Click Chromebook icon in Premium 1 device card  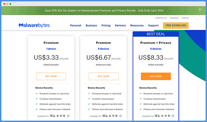click(64, 116)
